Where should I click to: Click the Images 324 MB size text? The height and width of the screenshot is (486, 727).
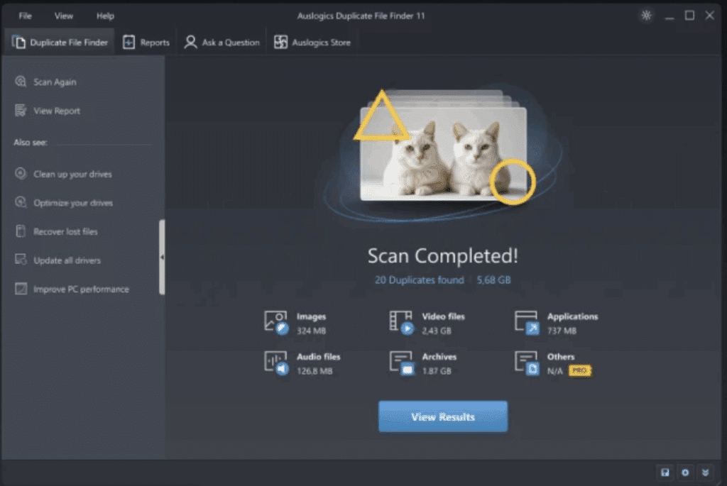coord(311,331)
